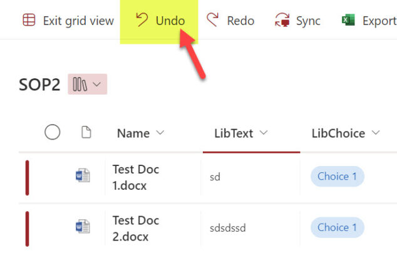This screenshot has width=397, height=253.
Task: Select the row marker for Test Doc 2.docx
Action: point(27,229)
